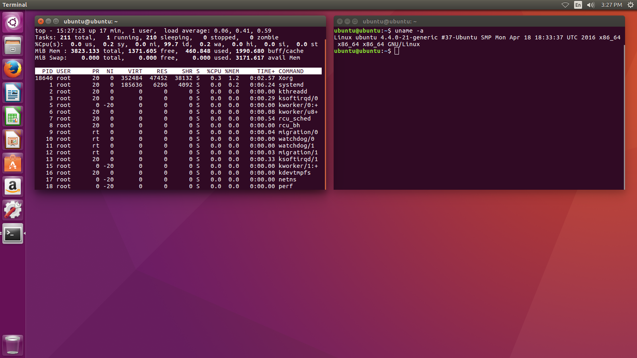The height and width of the screenshot is (358, 637).
Task: Close the uname terminal window
Action: [x=340, y=21]
